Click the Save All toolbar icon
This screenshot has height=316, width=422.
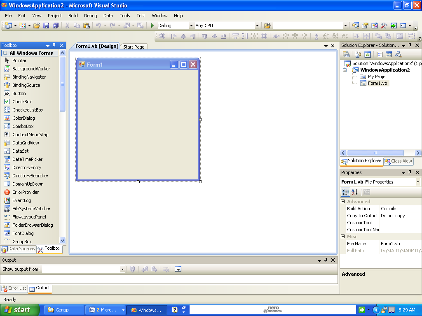[x=55, y=26]
